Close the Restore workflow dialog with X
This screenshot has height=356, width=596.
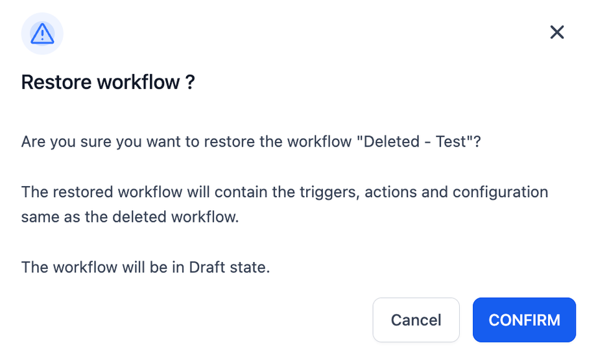(557, 32)
